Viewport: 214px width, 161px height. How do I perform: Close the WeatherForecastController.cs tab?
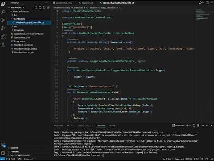[x=133, y=3]
